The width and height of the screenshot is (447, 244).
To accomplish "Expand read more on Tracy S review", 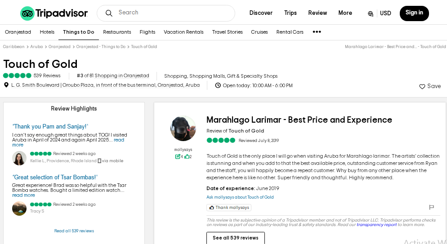I will pos(23,195).
